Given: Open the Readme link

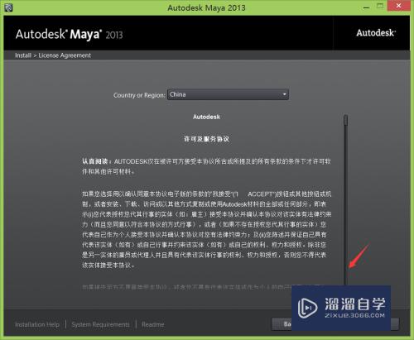Looking at the screenshot, I should [x=153, y=324].
